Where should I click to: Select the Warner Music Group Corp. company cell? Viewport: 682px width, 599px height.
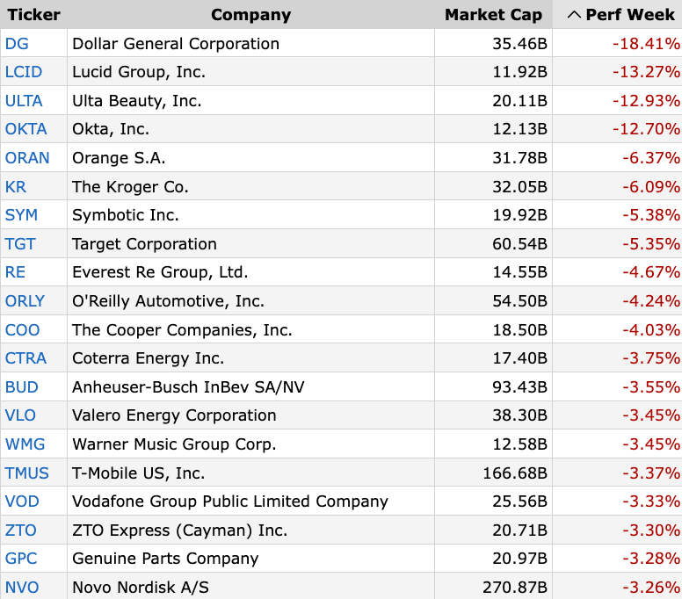click(251, 444)
